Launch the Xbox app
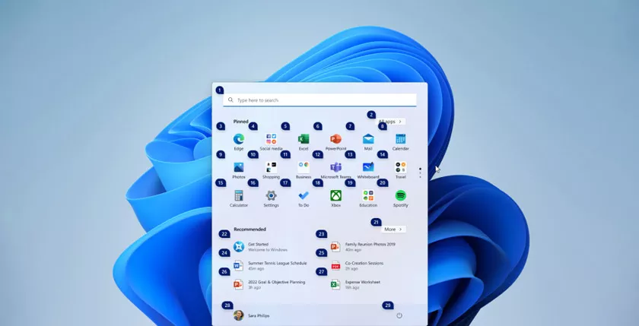This screenshot has width=639, height=326. point(335,195)
